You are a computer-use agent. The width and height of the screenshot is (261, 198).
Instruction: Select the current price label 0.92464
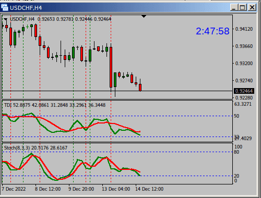pos(244,91)
